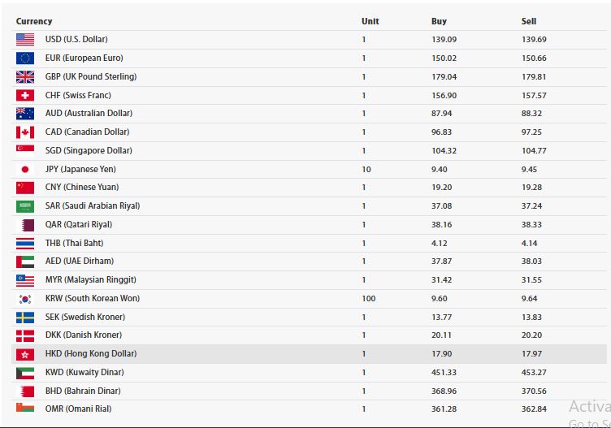Click the Sell column header
The image size is (611, 428).
coord(529,21)
